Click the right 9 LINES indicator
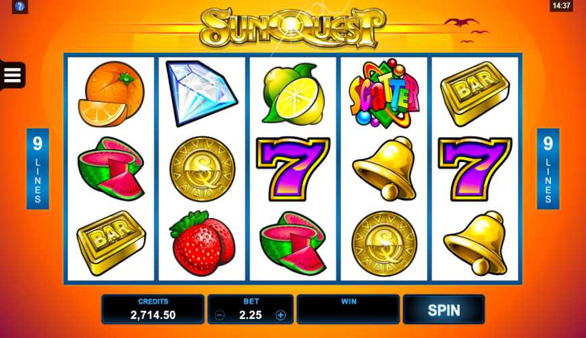Viewport: 586px width, 338px height. [x=548, y=168]
